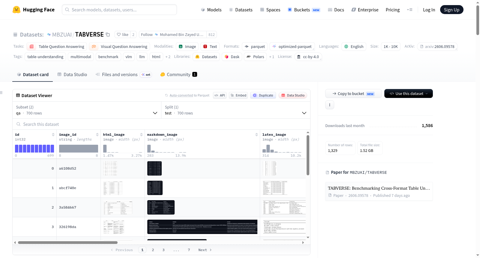Screen dimensions: 480x258
Task: Open the cc-by-4.0 license tag
Action: pyautogui.click(x=308, y=57)
